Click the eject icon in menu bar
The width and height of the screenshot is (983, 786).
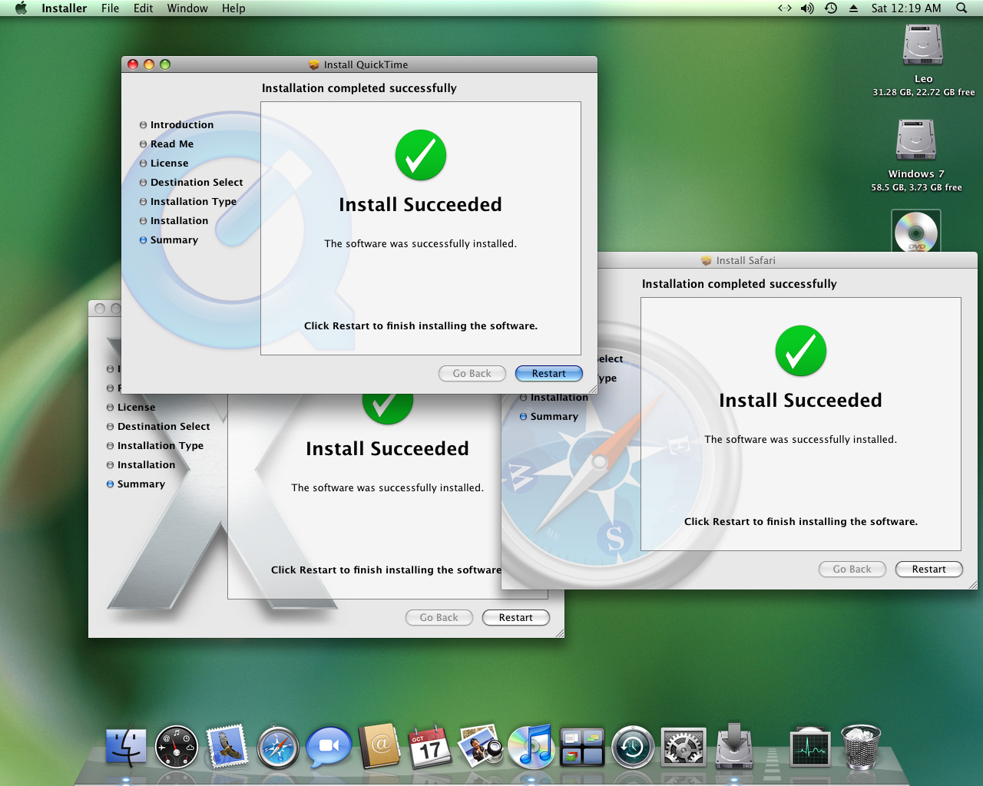point(853,8)
